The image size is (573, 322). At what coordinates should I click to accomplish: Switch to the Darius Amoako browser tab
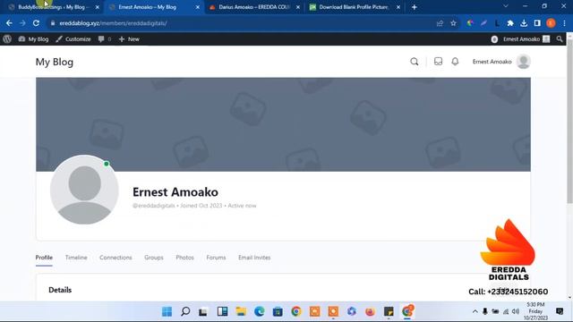coord(254,7)
